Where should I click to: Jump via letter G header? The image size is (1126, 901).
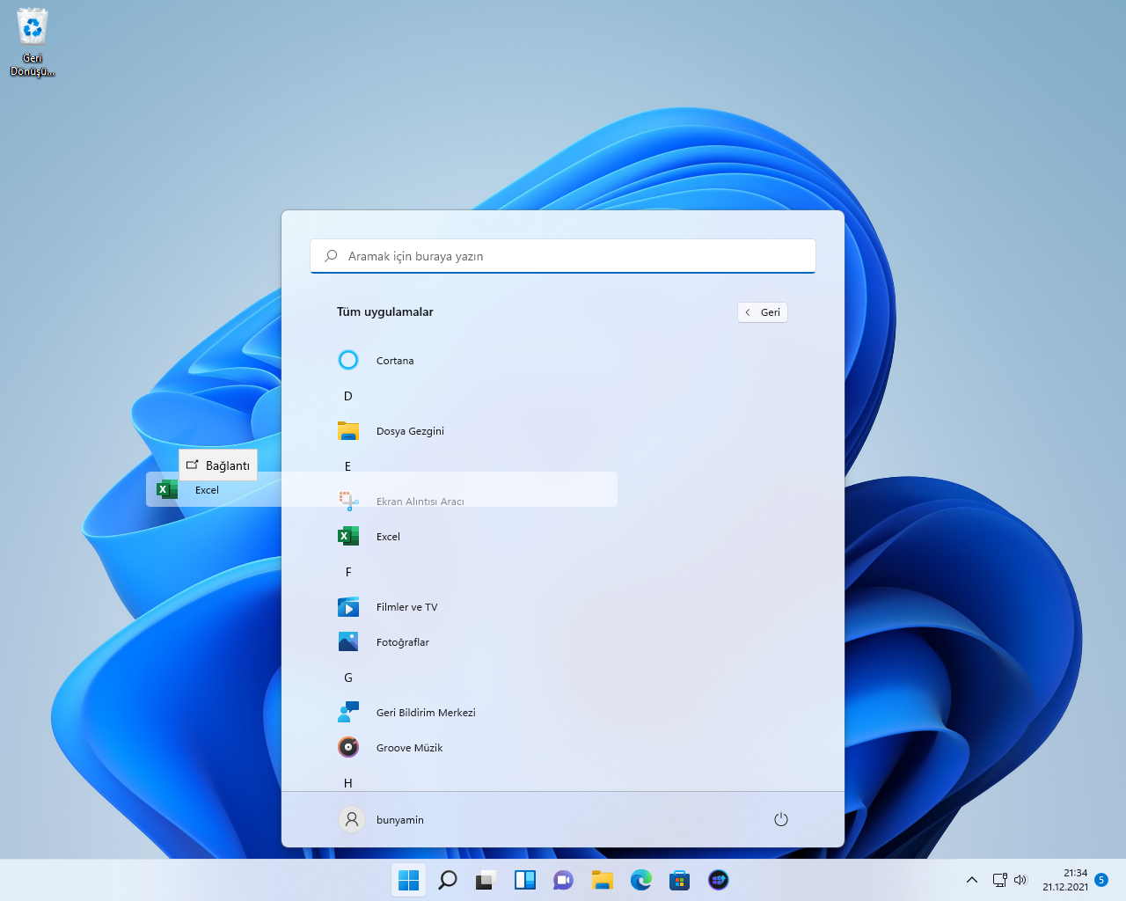point(348,678)
